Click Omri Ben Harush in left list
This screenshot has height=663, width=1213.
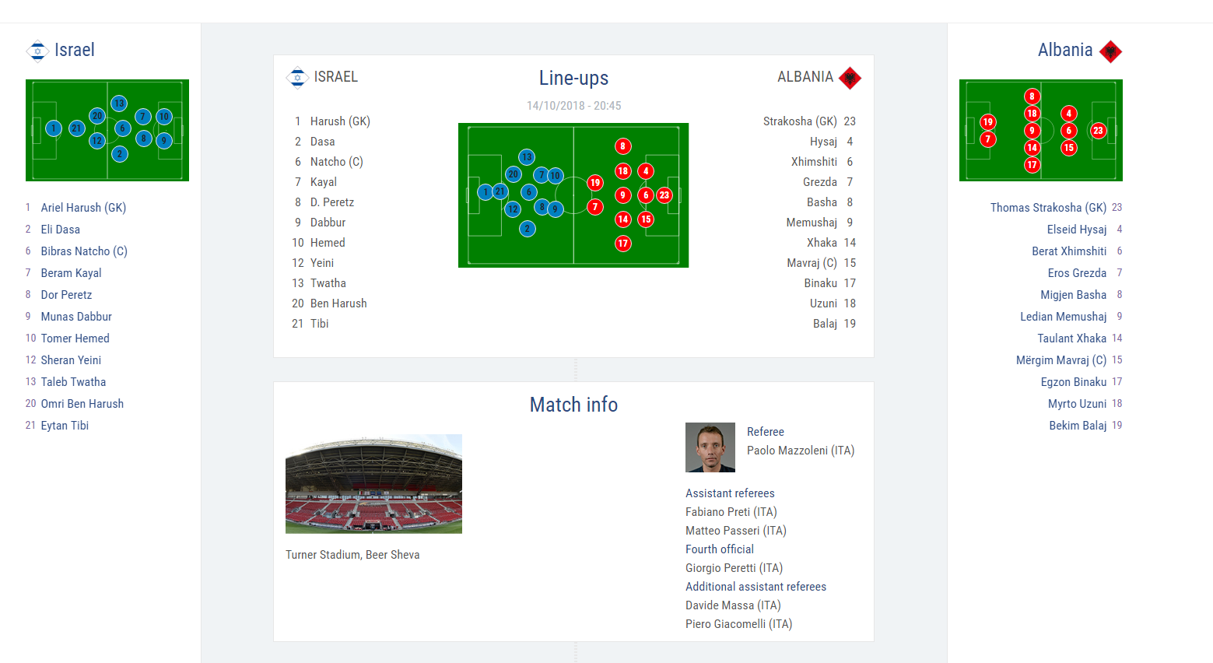tap(82, 404)
